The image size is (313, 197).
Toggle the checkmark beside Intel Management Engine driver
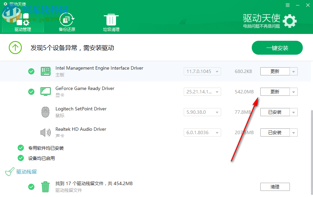point(31,71)
